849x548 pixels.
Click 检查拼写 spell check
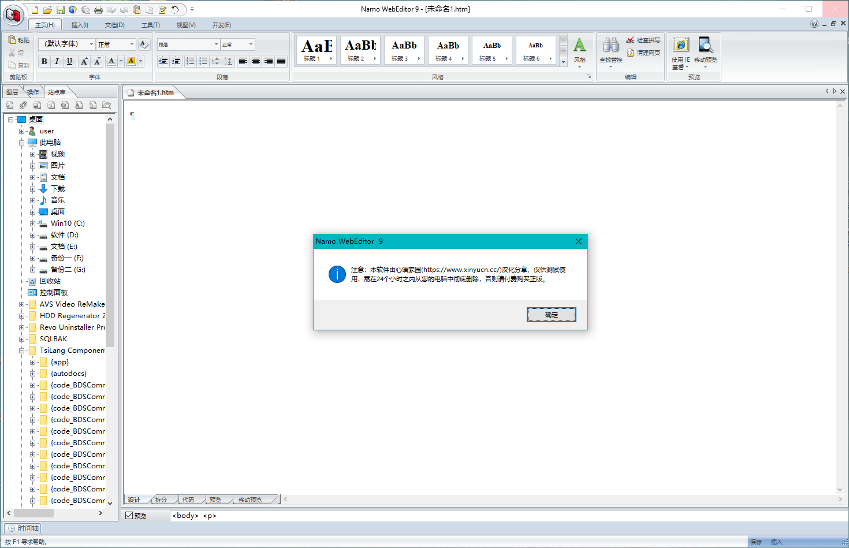[643, 40]
